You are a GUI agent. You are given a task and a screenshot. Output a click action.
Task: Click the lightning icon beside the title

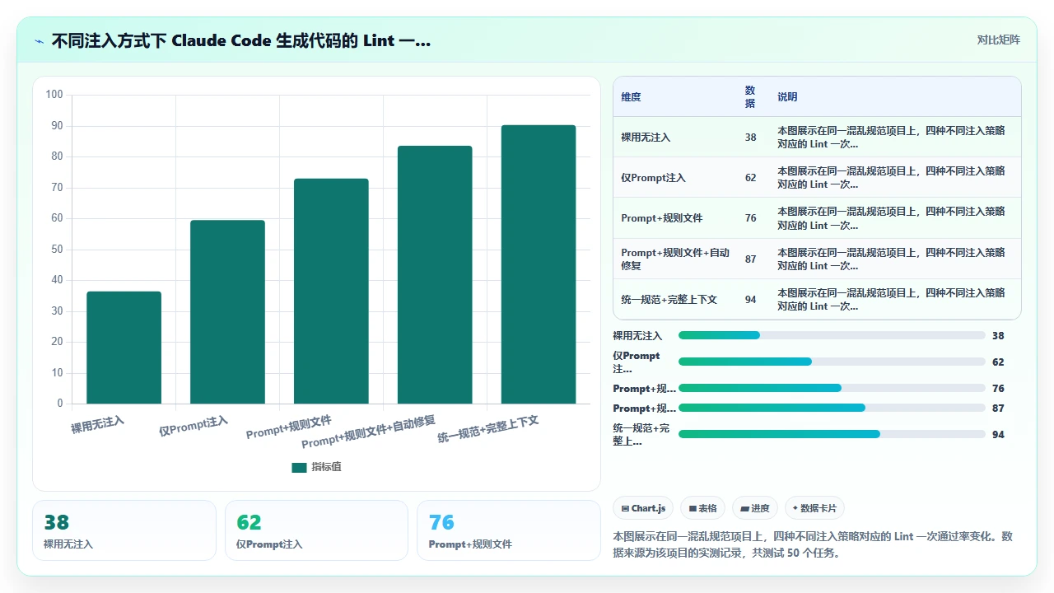click(x=39, y=40)
